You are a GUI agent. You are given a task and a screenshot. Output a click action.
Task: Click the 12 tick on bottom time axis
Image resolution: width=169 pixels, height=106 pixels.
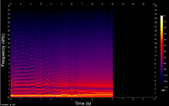point(133,99)
